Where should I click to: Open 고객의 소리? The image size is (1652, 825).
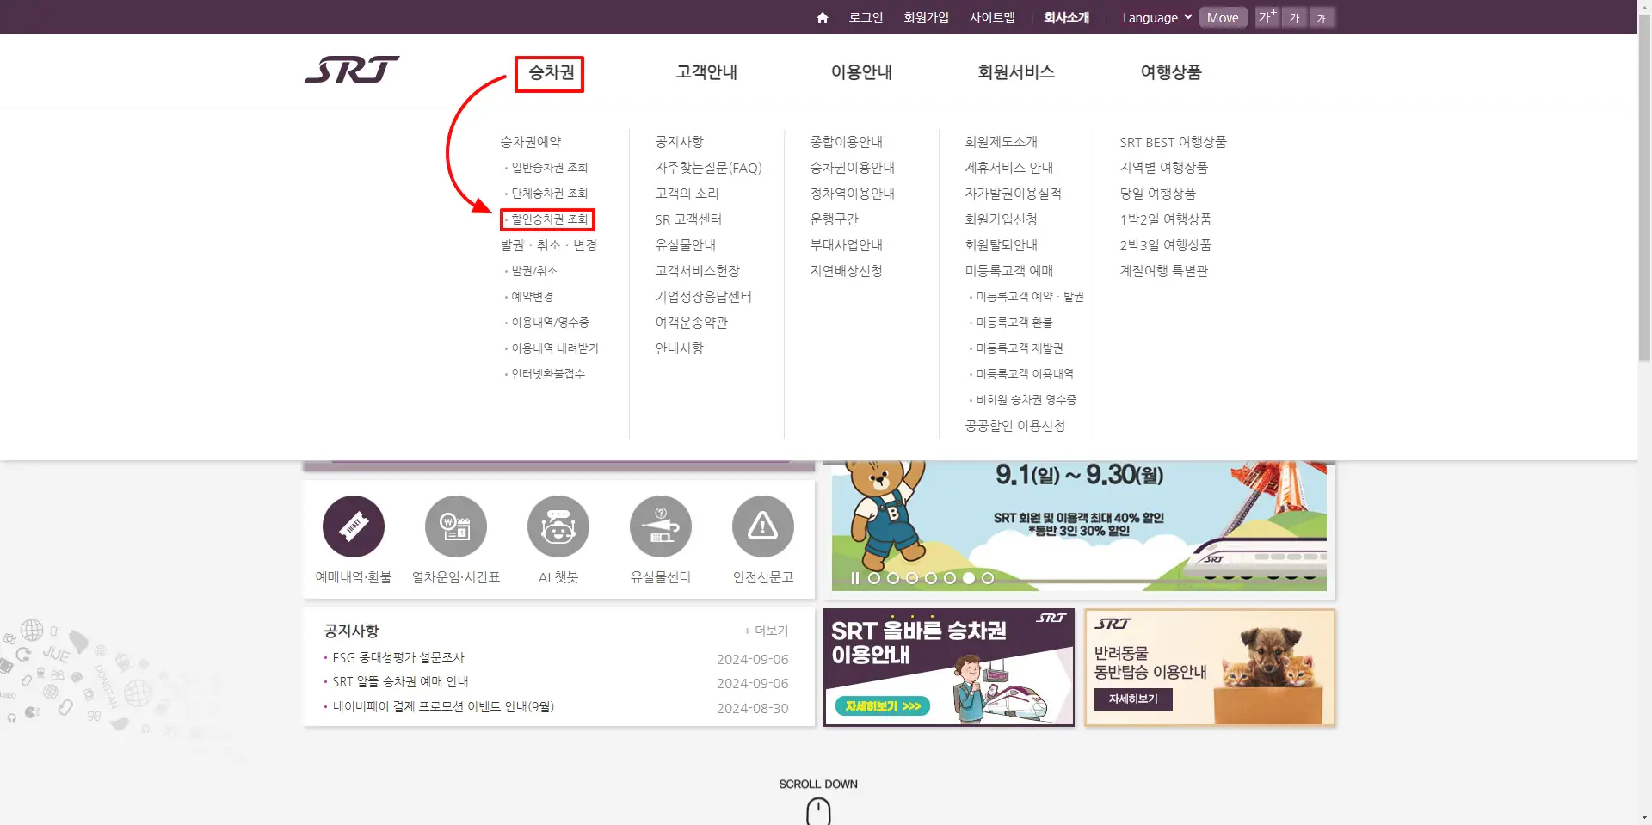(x=687, y=194)
